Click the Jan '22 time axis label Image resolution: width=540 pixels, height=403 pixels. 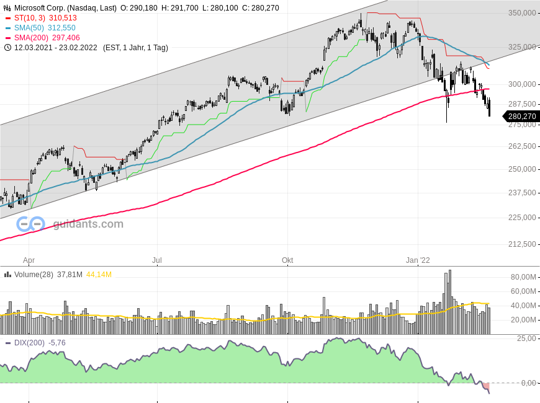tap(418, 260)
